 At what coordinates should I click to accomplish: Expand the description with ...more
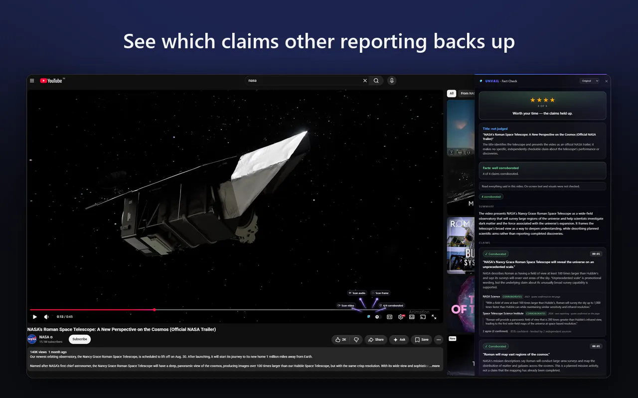pos(435,366)
